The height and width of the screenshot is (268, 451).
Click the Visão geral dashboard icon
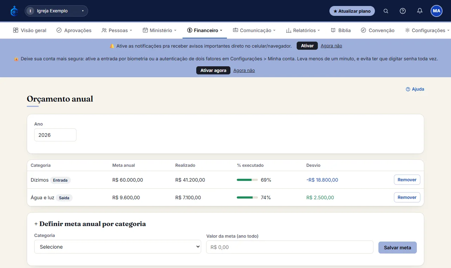pos(16,30)
